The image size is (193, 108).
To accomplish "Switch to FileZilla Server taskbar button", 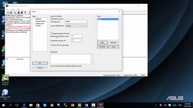I will point(100,105).
